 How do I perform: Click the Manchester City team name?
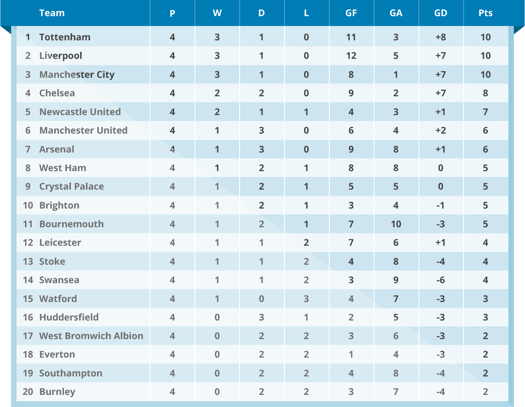click(77, 74)
